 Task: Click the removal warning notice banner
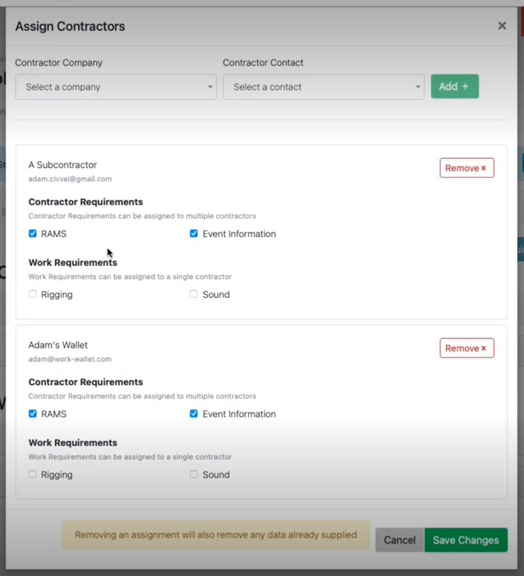pyautogui.click(x=215, y=534)
